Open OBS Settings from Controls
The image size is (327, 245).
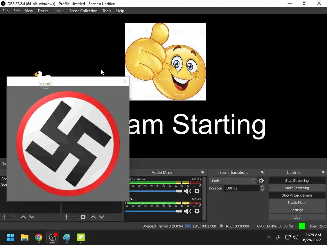point(297,210)
